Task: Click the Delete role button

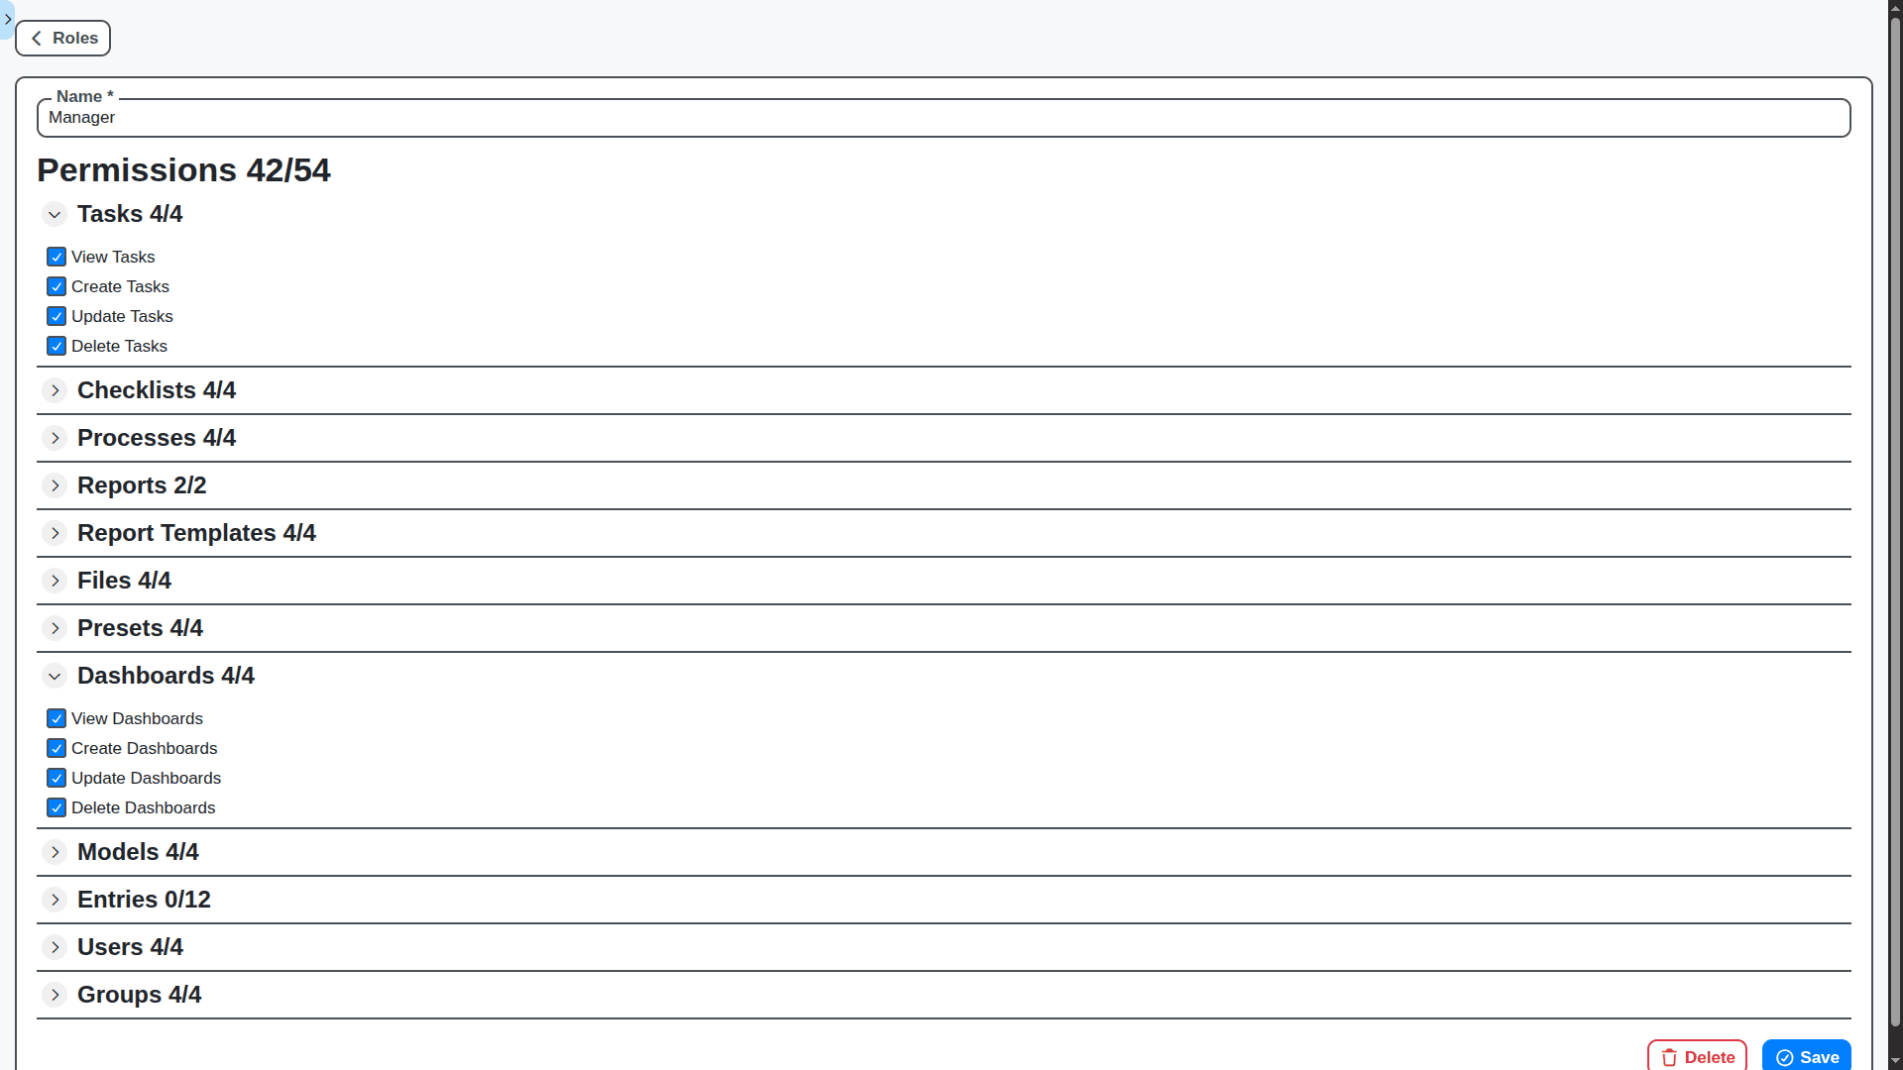Action: coord(1697,1057)
